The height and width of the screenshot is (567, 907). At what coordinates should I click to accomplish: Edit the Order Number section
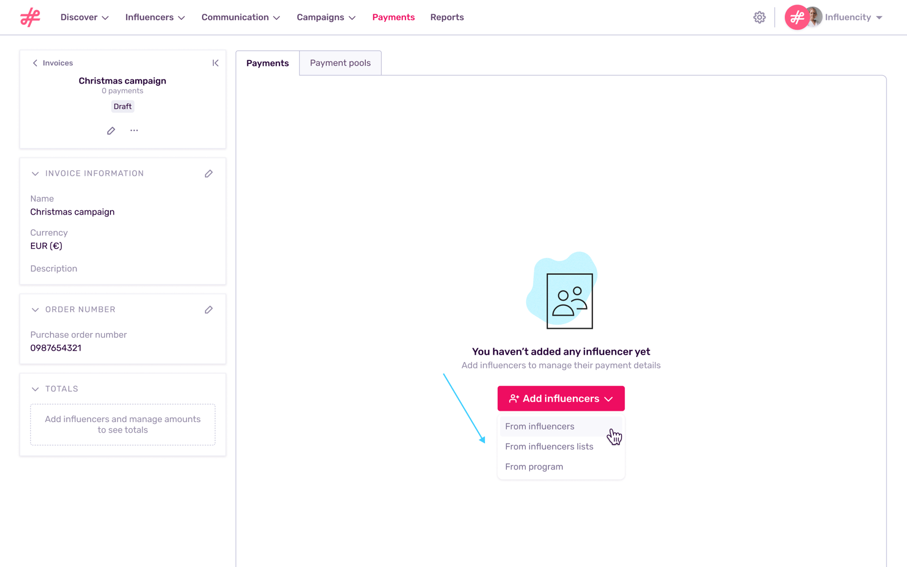pos(209,310)
